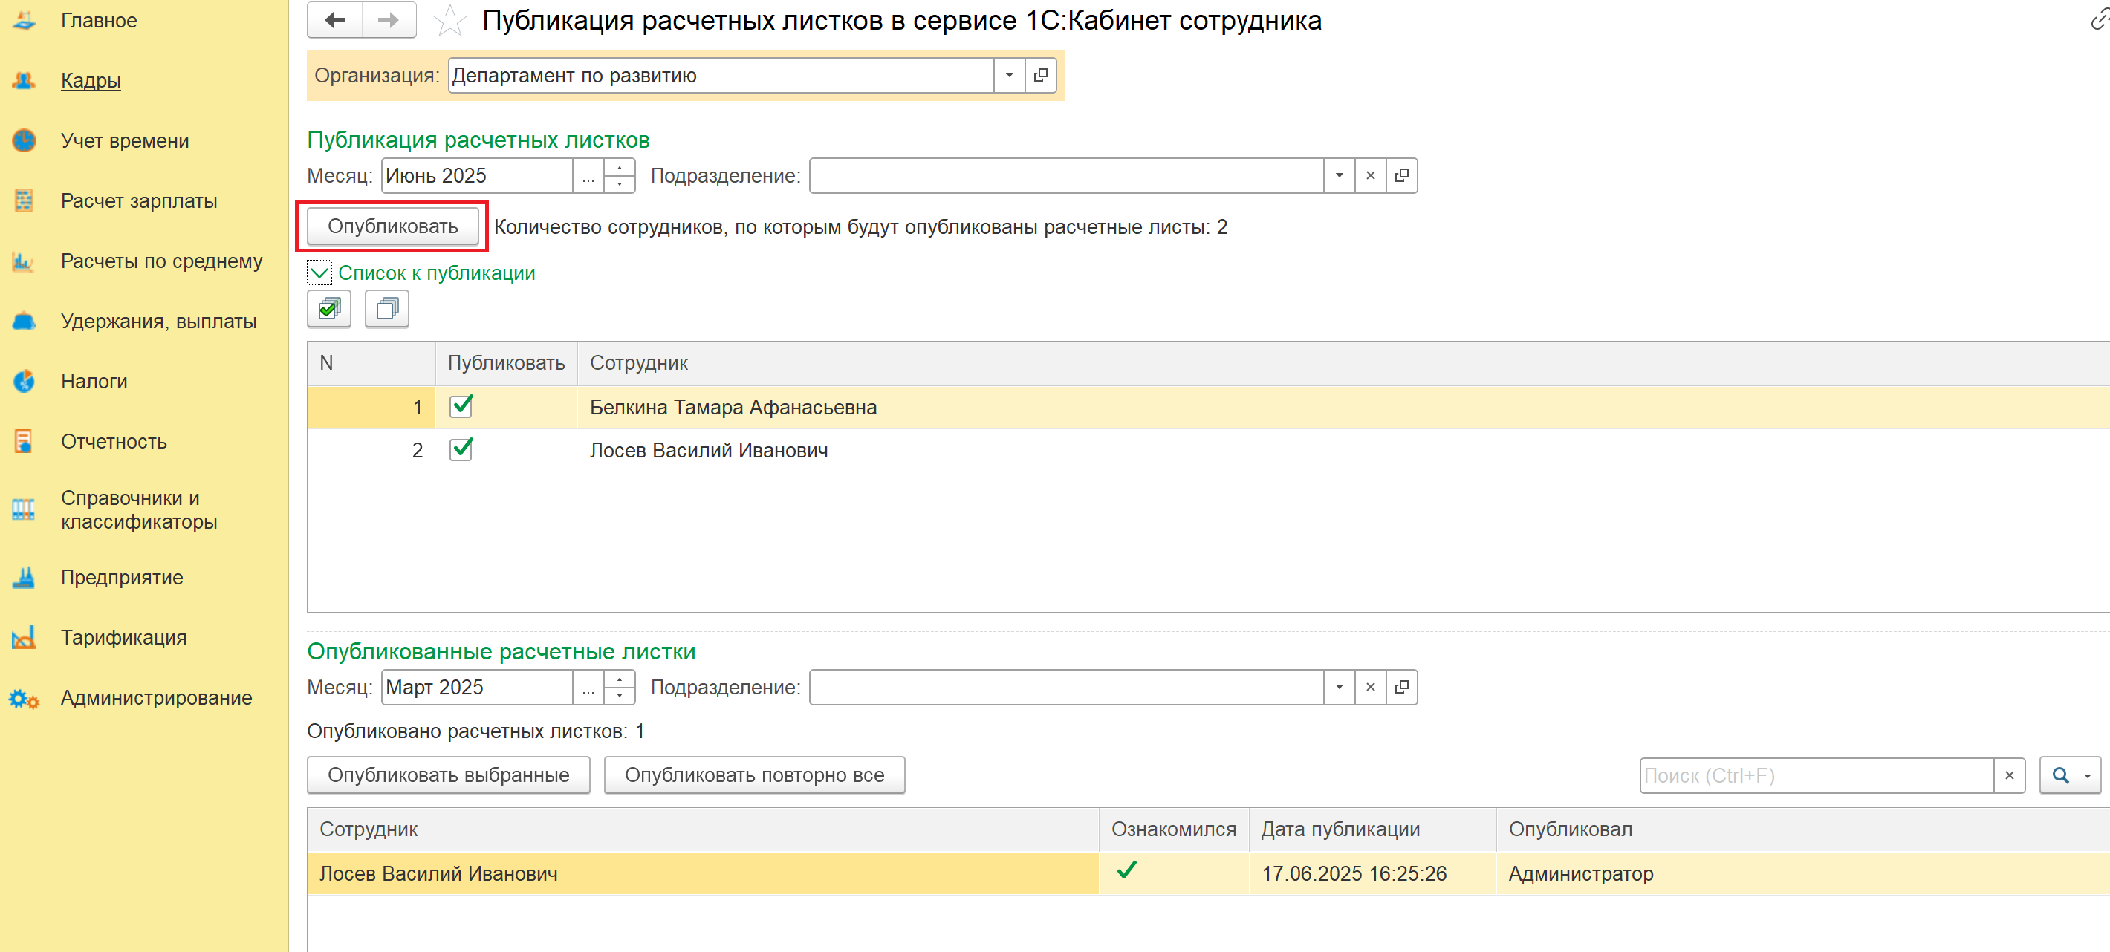
Task: Clear the lower Подразделение field
Action: 1370,688
